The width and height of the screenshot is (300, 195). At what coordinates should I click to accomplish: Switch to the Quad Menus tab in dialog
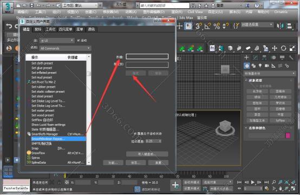[66, 29]
